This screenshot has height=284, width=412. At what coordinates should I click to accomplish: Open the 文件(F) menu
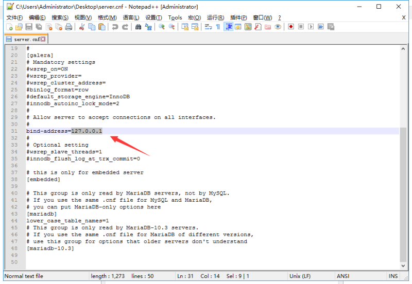[14, 17]
